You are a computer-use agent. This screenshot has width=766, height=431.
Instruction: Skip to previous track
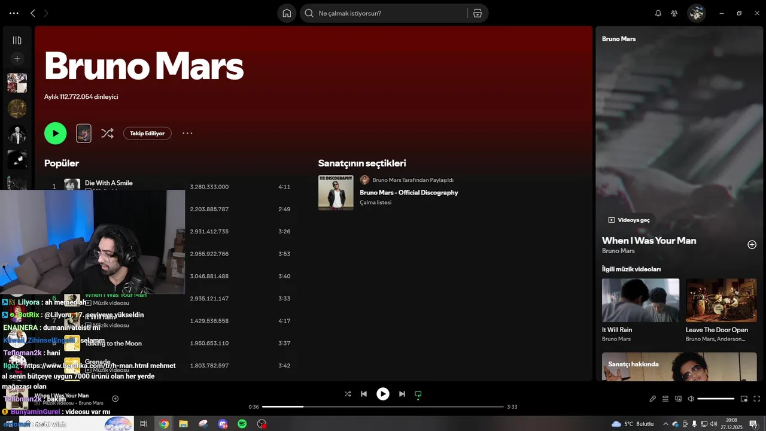coord(364,394)
